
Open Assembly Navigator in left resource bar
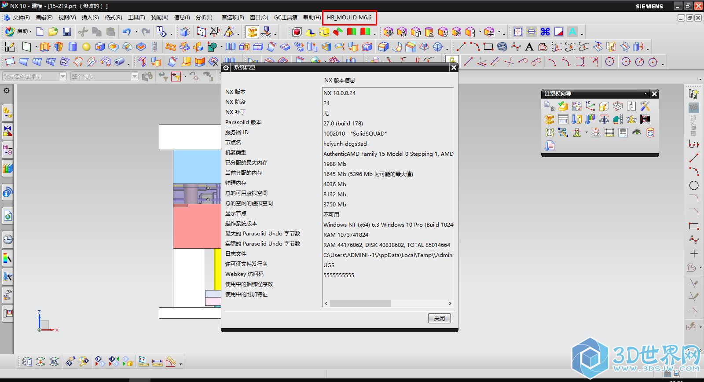(x=7, y=113)
